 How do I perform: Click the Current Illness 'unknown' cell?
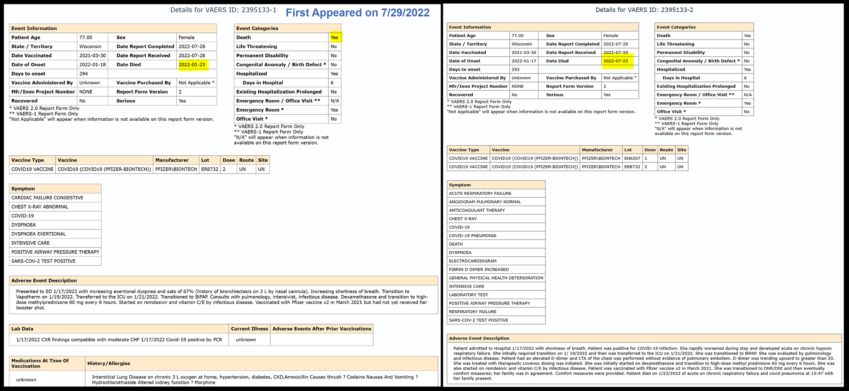[x=249, y=340]
